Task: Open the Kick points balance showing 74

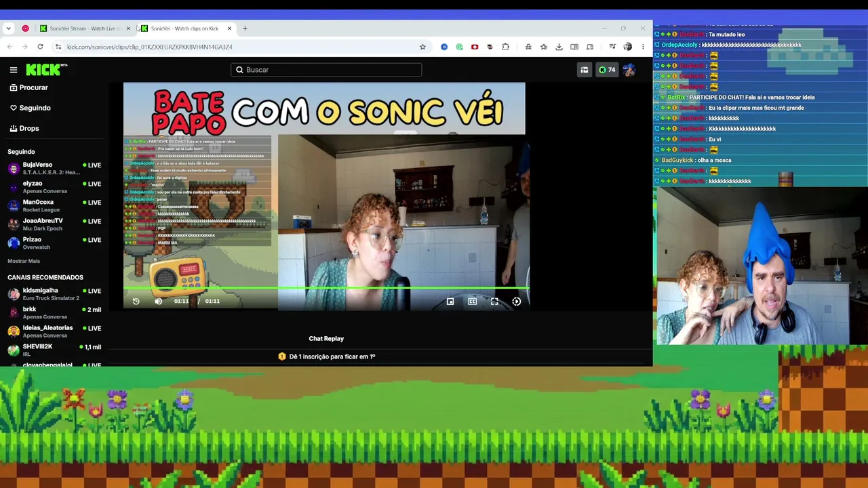Action: [607, 70]
